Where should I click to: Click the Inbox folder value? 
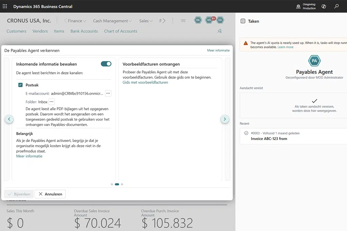pos(43,102)
